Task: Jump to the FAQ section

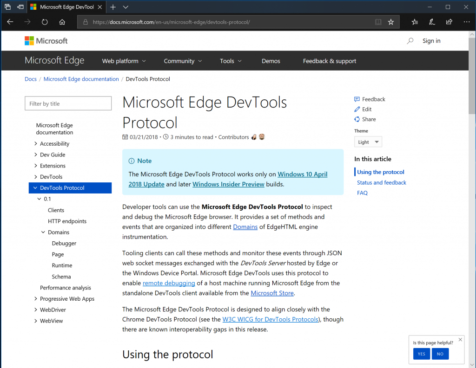Action: coord(362,193)
